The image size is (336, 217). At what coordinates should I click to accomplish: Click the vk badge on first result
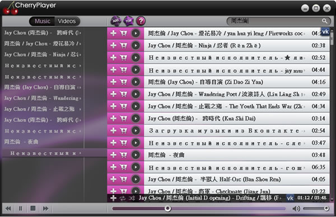point(325,32)
